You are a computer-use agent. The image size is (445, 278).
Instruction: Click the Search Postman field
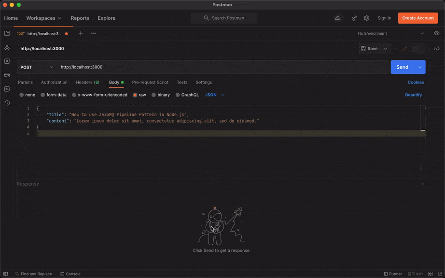224,18
